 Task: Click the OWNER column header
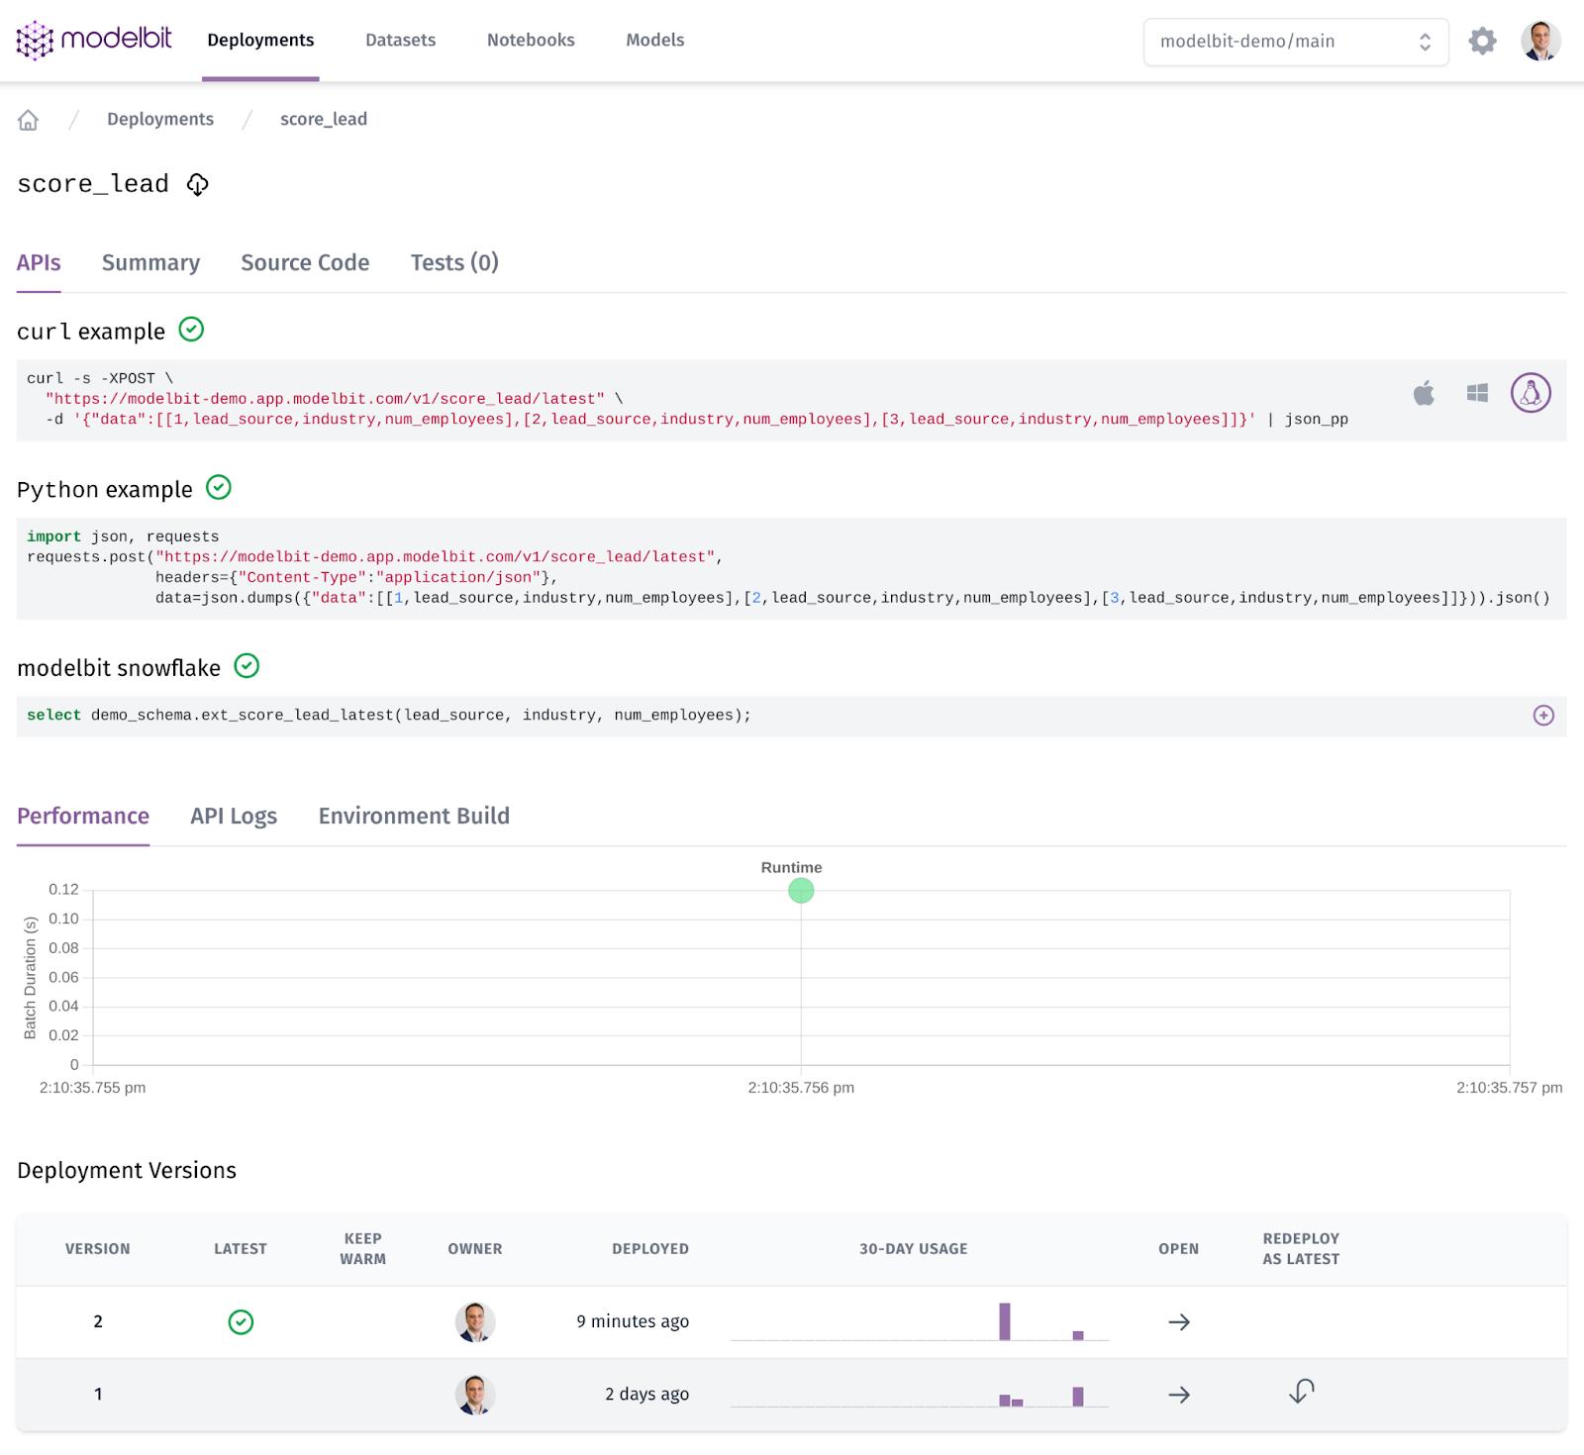[475, 1249]
